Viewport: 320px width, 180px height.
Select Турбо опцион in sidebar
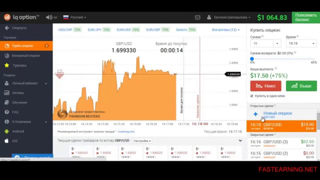click(x=26, y=46)
